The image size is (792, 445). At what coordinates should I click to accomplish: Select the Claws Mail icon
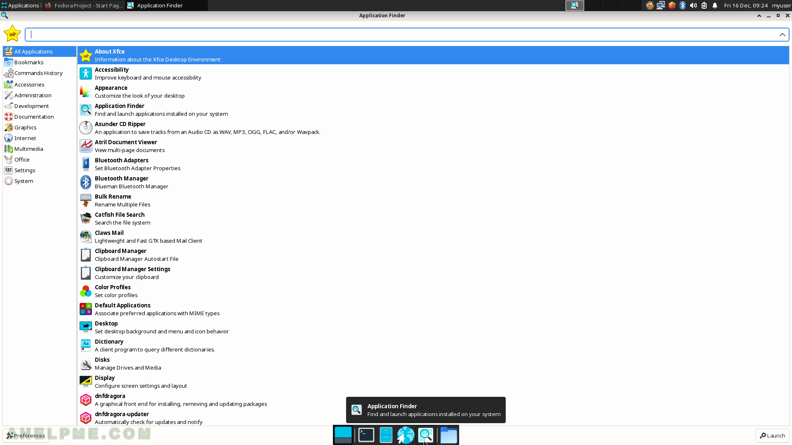pyautogui.click(x=86, y=237)
